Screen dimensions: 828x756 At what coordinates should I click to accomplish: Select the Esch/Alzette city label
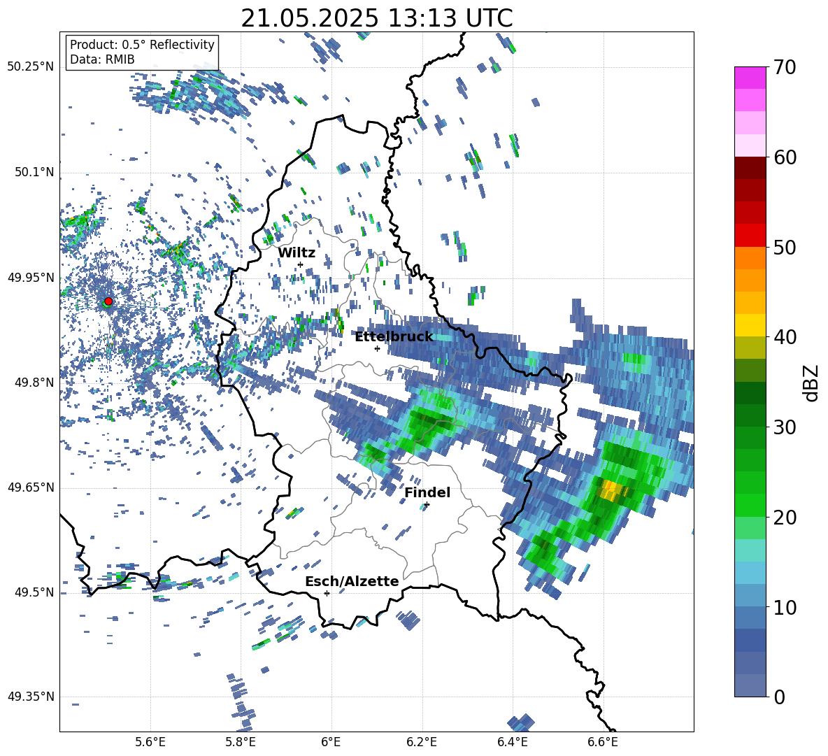point(352,581)
